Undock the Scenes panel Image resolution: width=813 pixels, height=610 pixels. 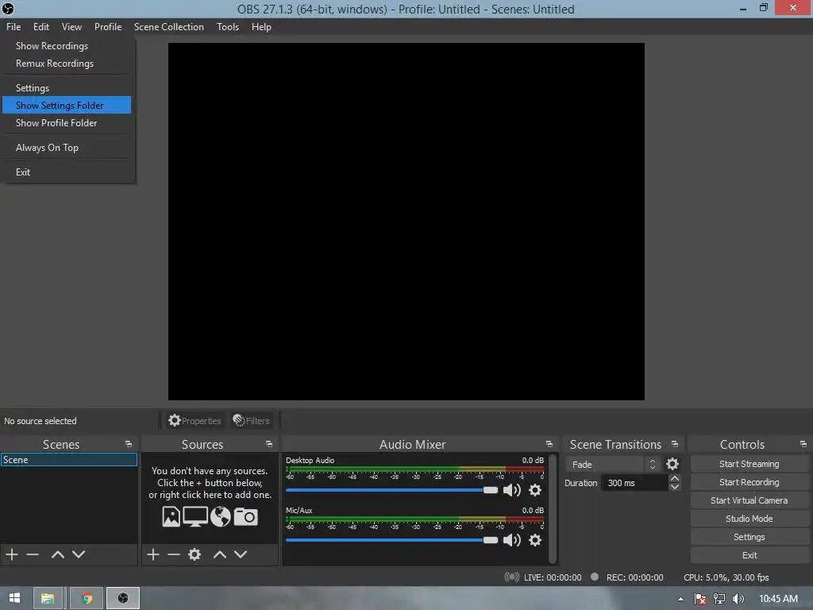[x=129, y=444]
